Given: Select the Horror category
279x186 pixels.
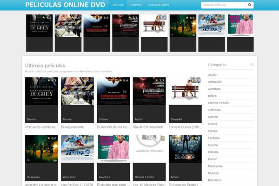Looking at the screenshot, I should click(x=213, y=159).
